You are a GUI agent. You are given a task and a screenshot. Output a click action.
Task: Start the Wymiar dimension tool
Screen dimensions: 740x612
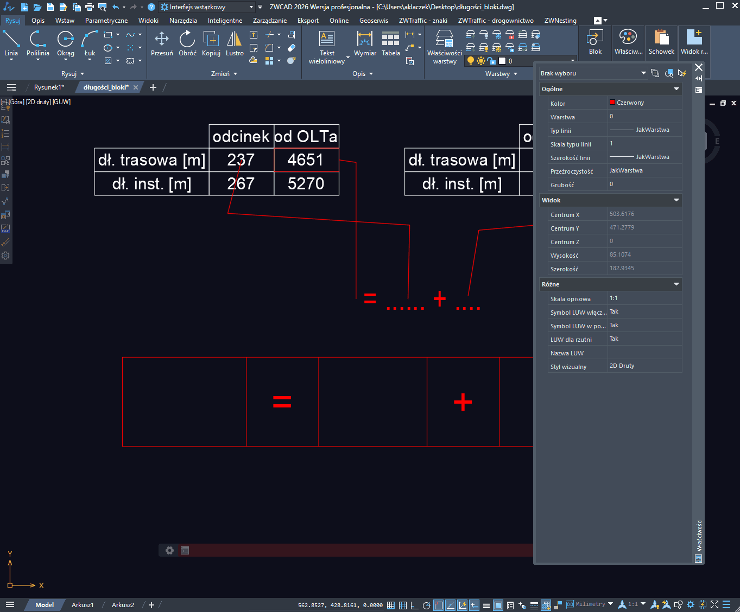point(365,43)
